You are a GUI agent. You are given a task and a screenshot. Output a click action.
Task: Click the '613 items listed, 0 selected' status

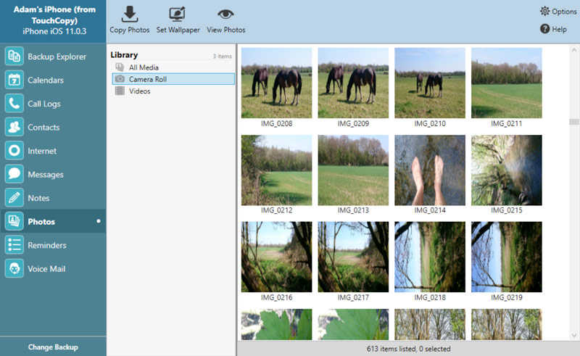(408, 349)
